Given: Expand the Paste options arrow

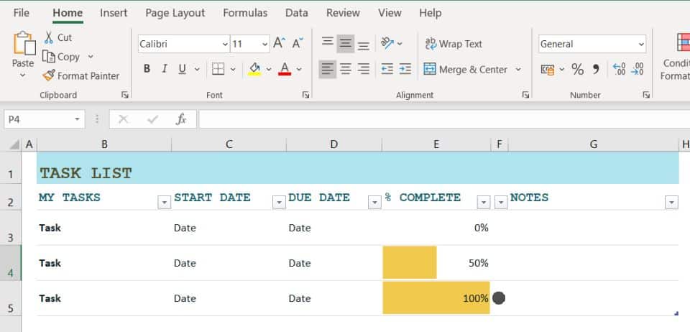Looking at the screenshot, I should (x=23, y=75).
